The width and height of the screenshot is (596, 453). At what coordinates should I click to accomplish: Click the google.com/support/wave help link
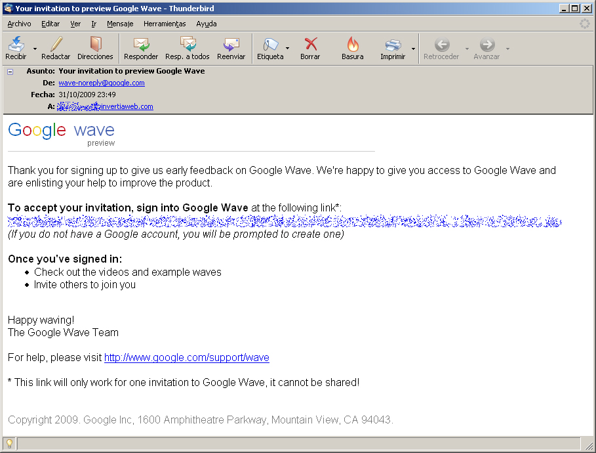click(x=186, y=358)
